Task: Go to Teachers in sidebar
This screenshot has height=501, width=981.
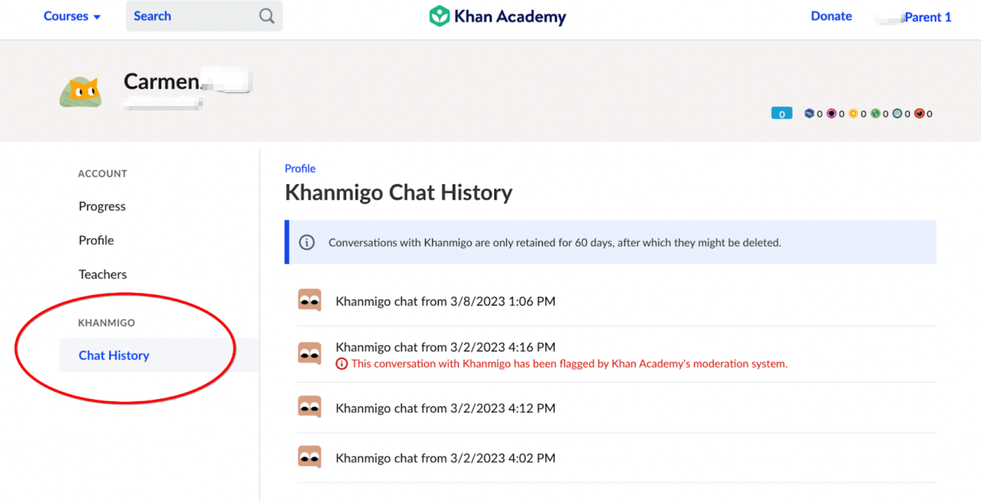Action: point(102,274)
